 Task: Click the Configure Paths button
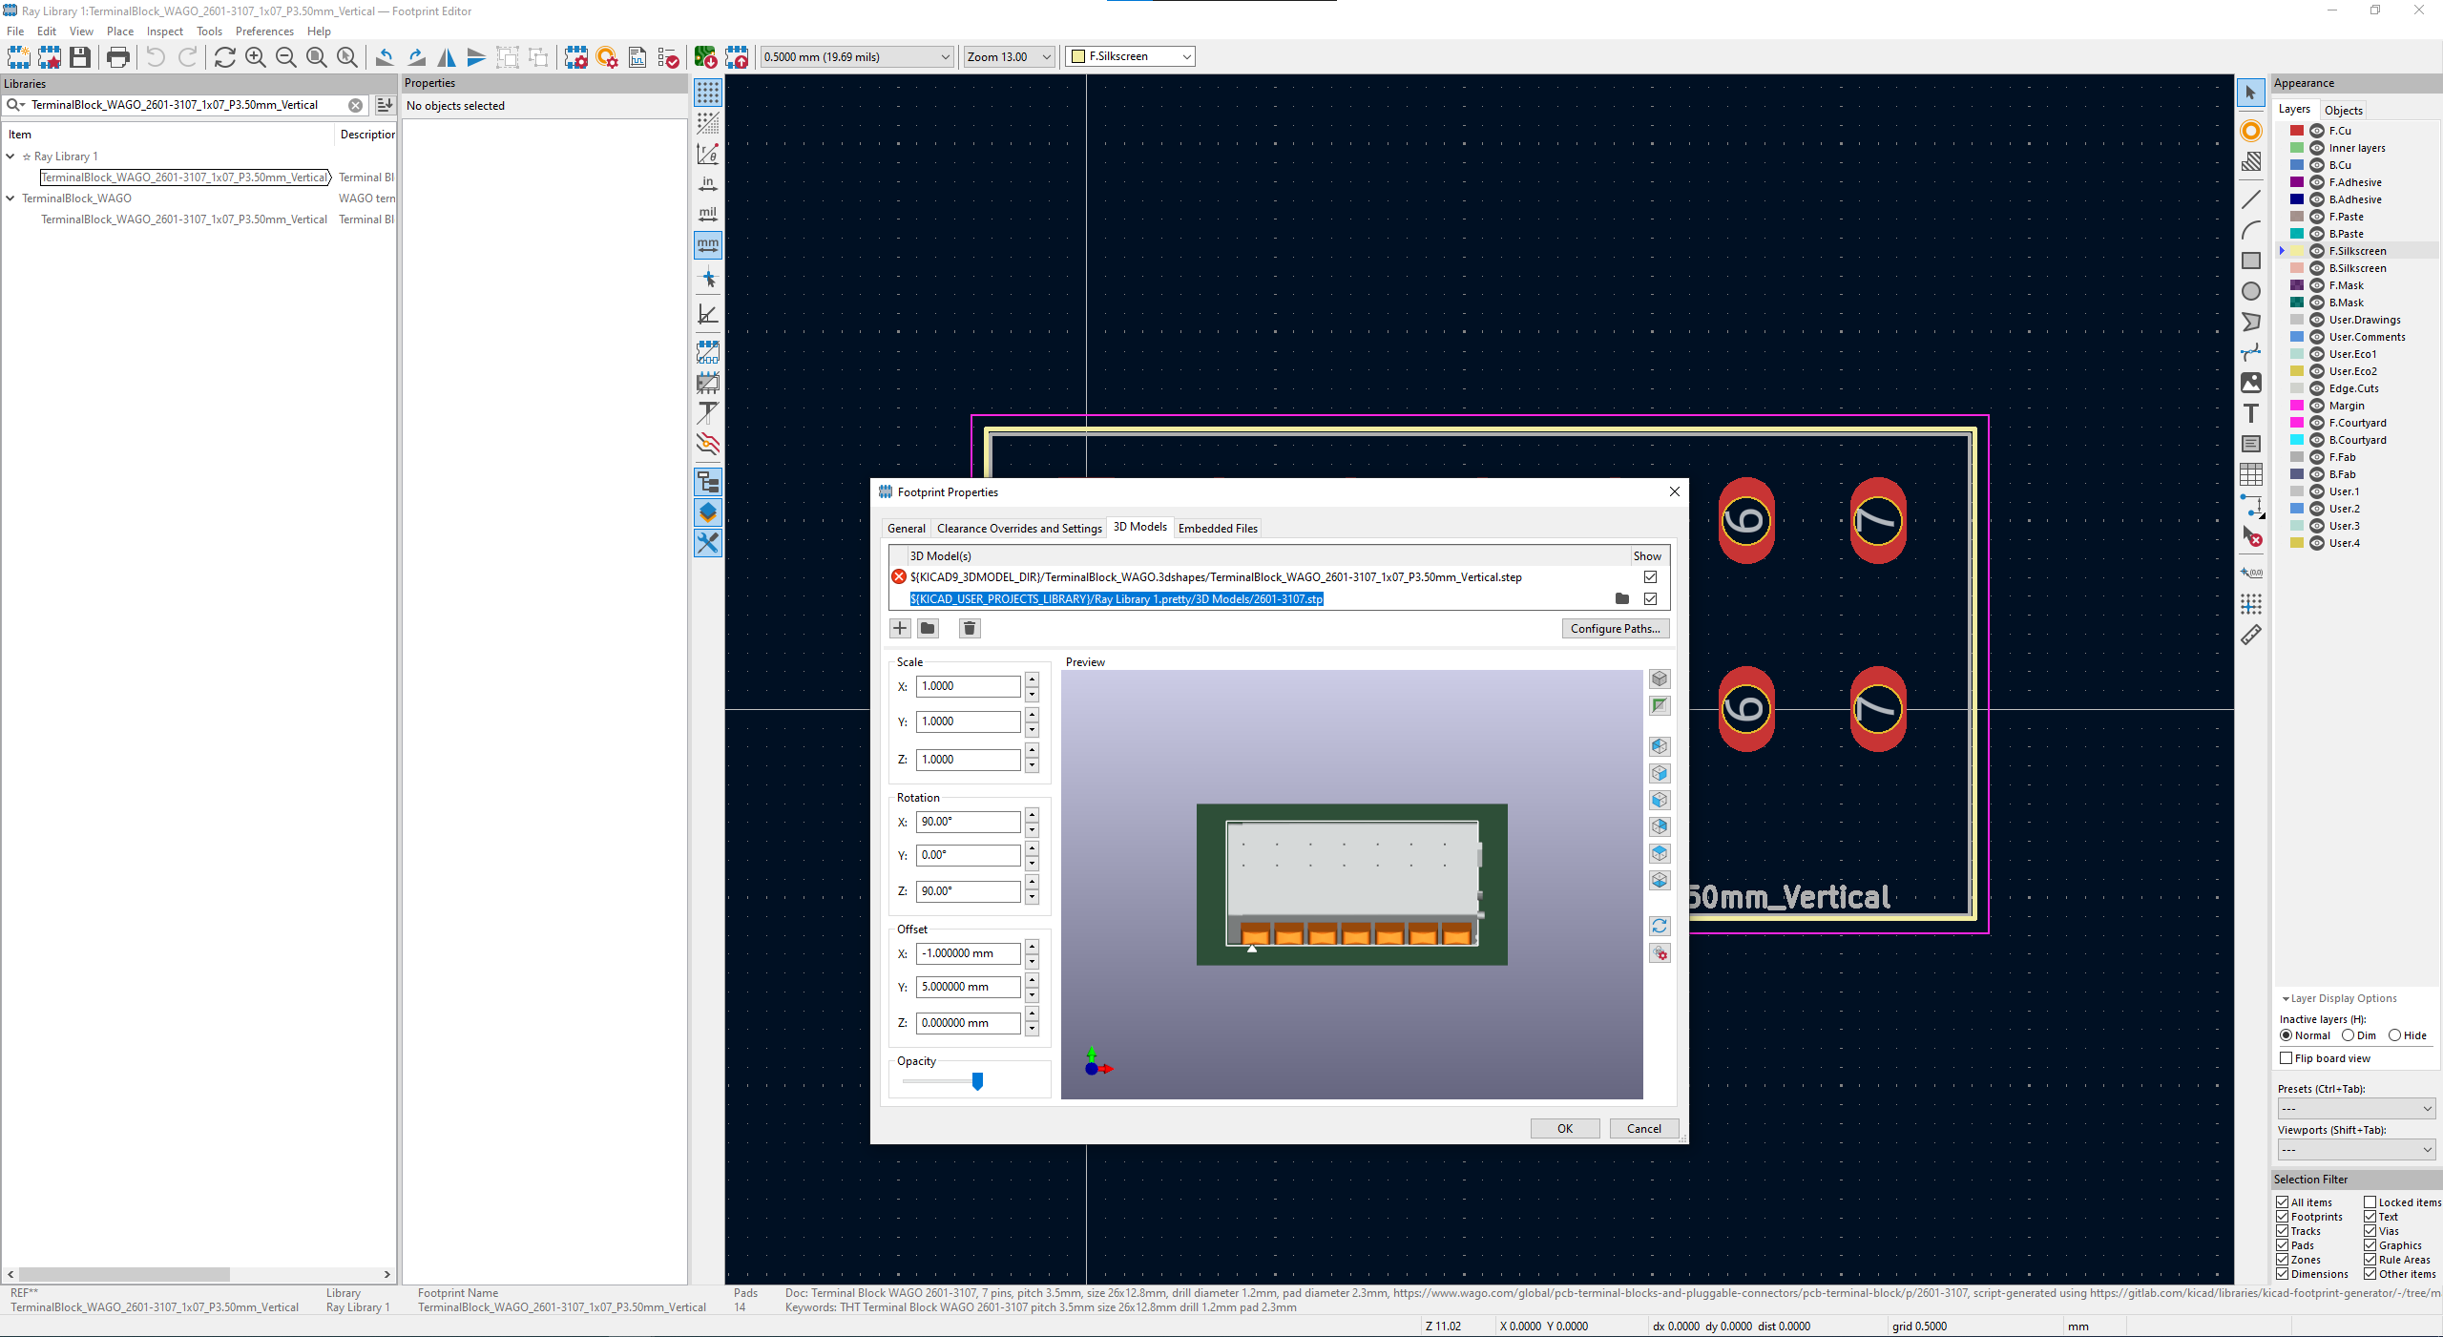coord(1615,628)
